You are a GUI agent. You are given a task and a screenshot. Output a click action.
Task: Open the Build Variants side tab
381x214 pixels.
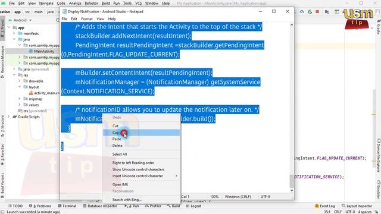pyautogui.click(x=2, y=185)
